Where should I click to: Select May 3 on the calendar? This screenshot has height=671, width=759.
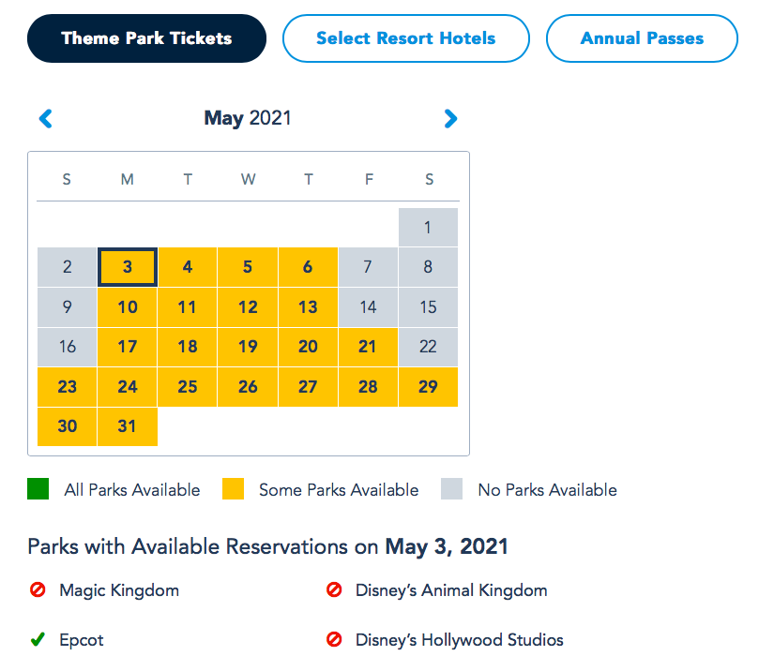(x=128, y=267)
